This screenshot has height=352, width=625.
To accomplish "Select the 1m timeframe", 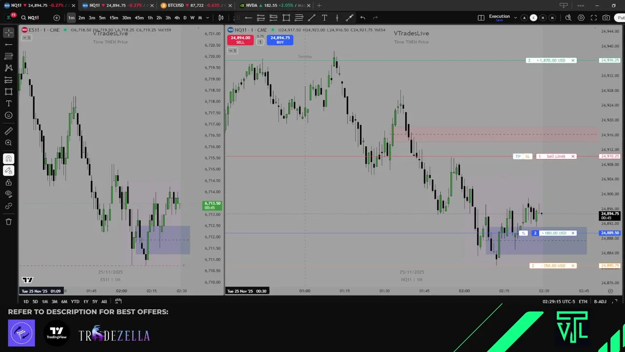I will click(71, 18).
